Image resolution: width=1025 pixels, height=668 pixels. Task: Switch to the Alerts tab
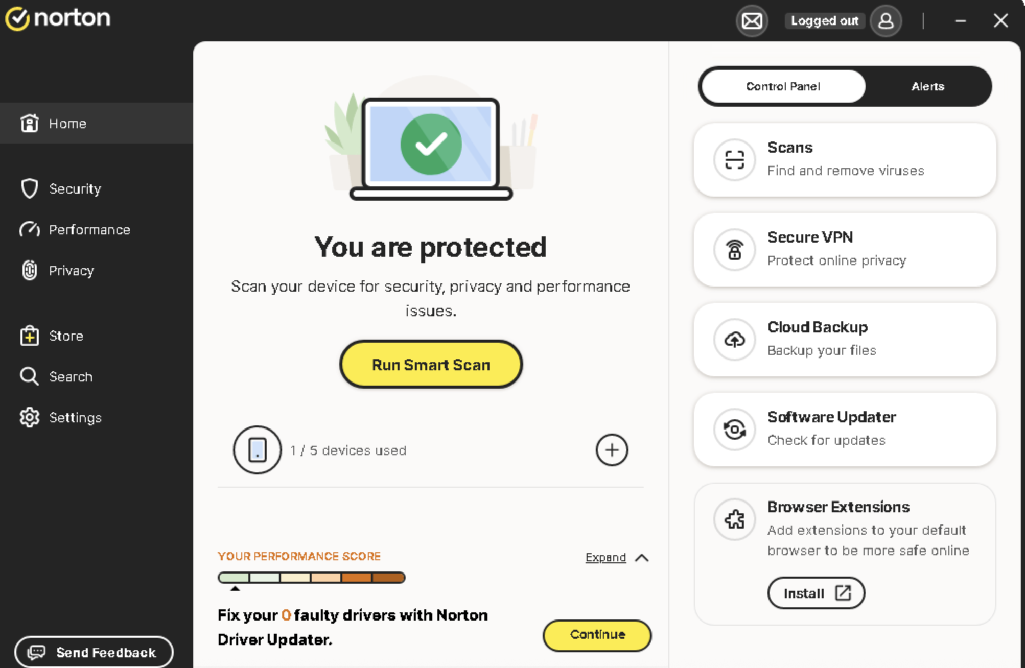(x=927, y=86)
